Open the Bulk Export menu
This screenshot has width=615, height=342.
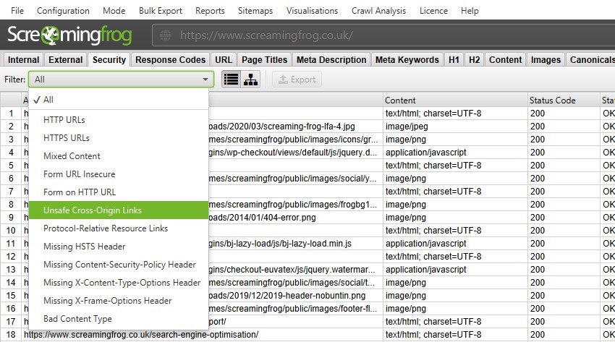coord(158,11)
